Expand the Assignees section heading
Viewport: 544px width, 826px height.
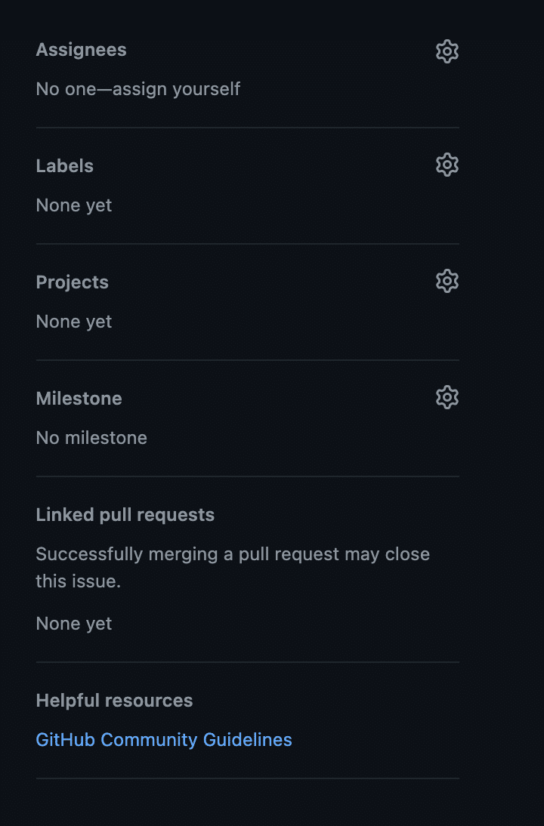(82, 50)
